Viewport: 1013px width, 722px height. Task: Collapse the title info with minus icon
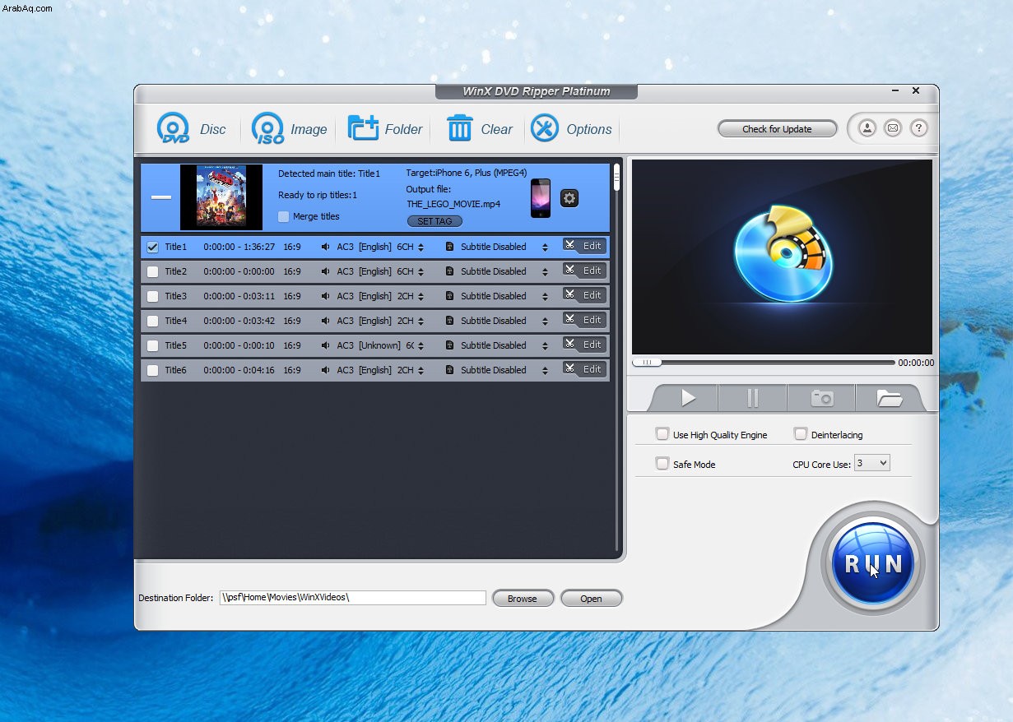pyautogui.click(x=161, y=197)
